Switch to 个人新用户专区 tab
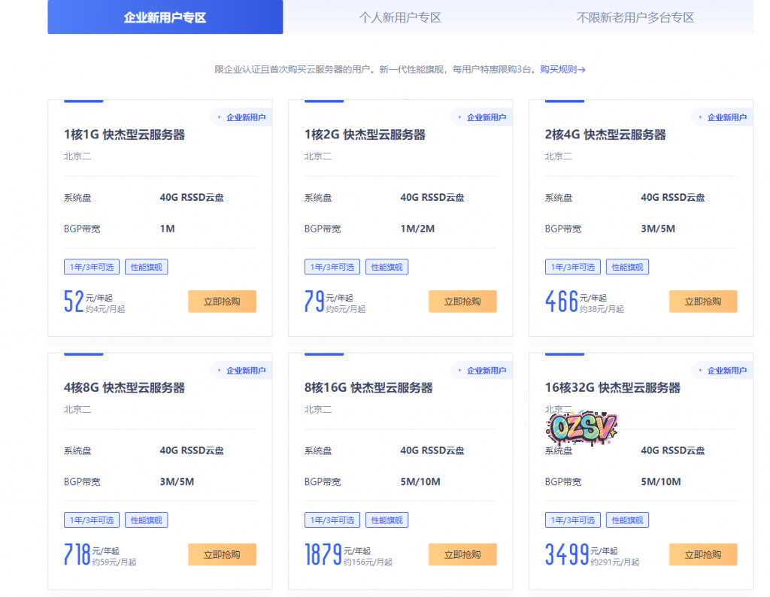Image resolution: width=770 pixels, height=597 pixels. [400, 17]
